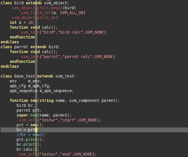Click the 'super.new(name, parent);' line
Screen dimensions: 188x157
[x=44, y=115]
